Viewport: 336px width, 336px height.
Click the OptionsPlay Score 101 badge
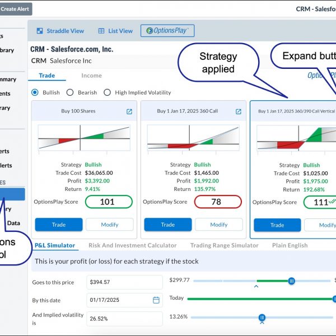109,202
